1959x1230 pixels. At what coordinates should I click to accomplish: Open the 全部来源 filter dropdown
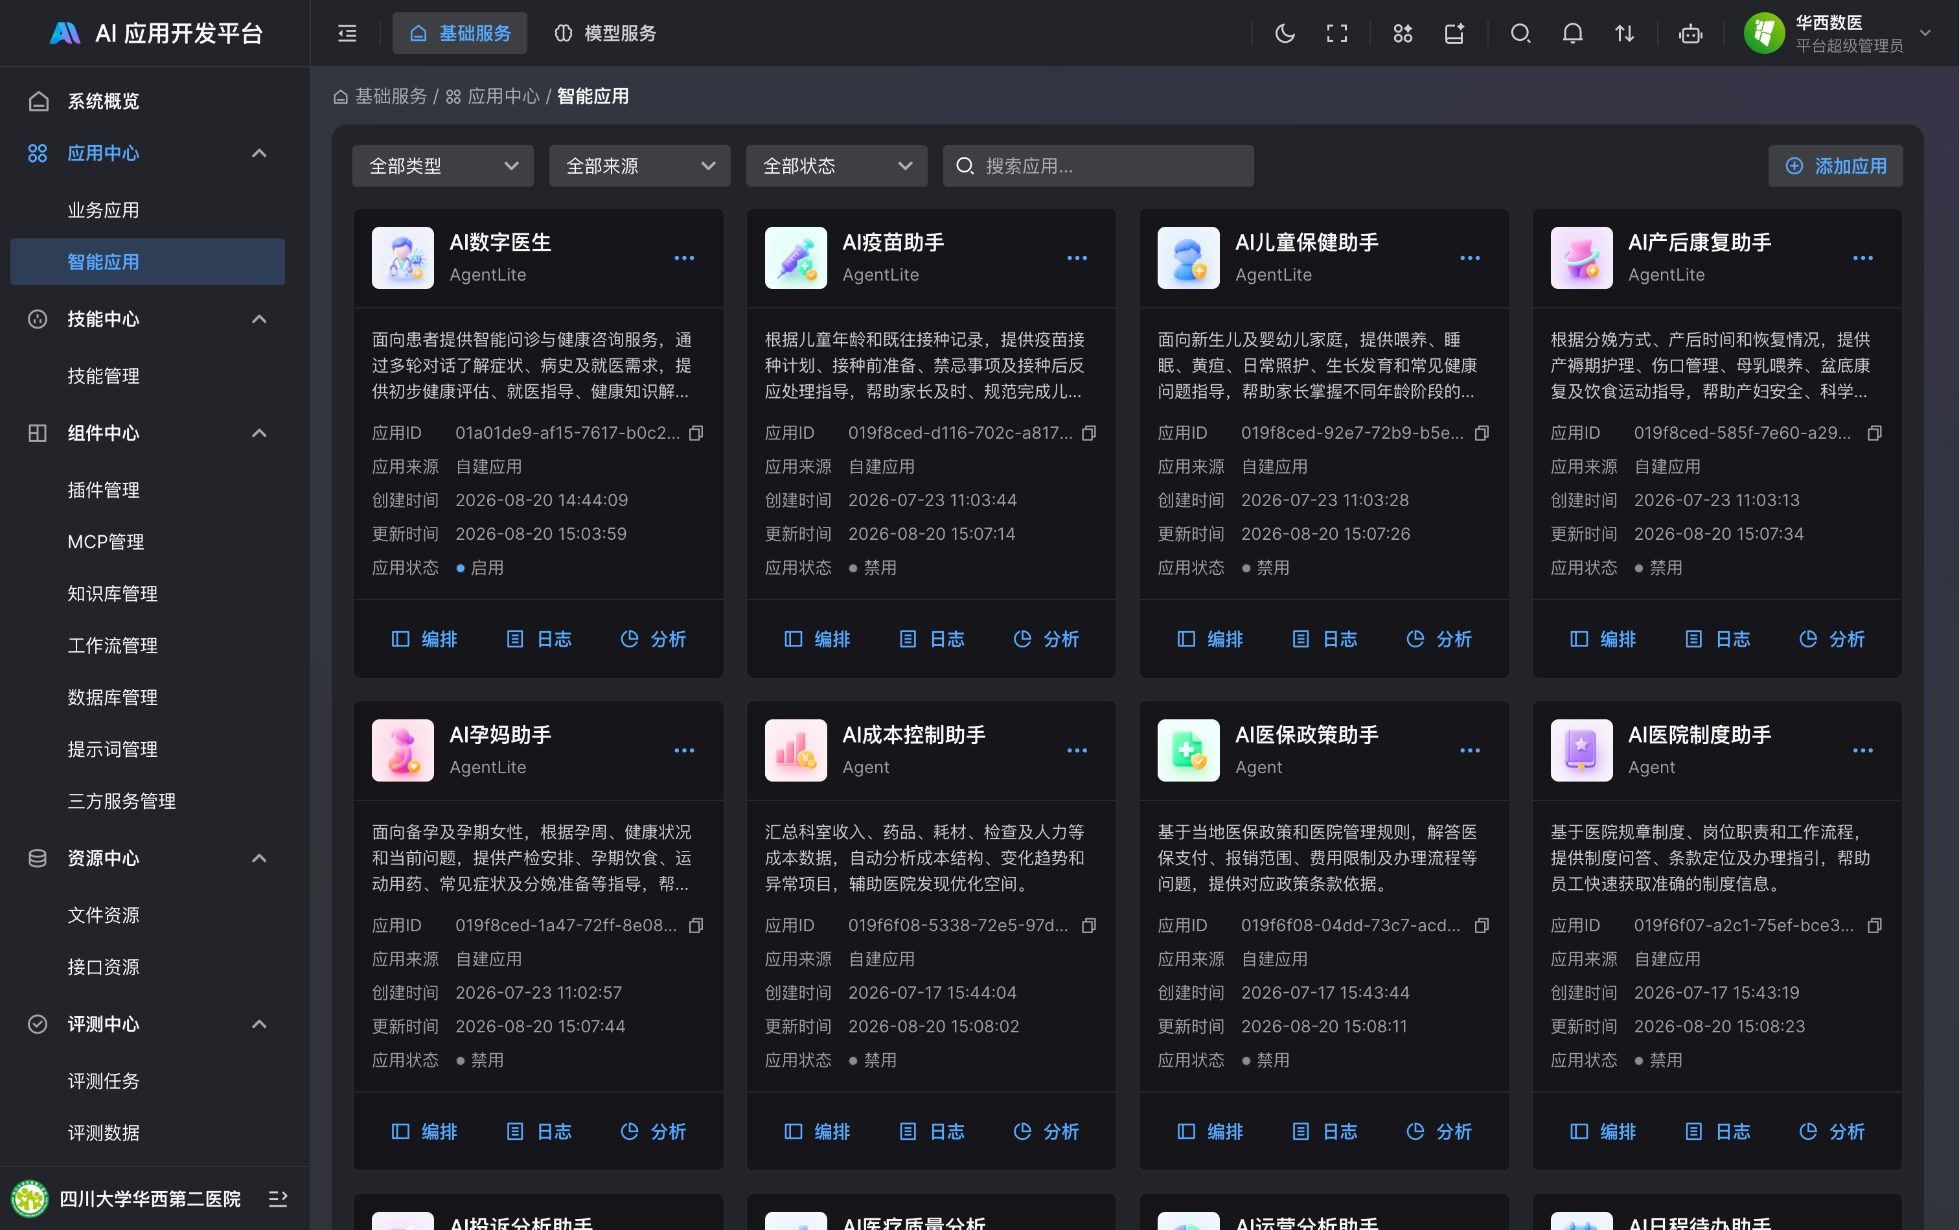640,166
